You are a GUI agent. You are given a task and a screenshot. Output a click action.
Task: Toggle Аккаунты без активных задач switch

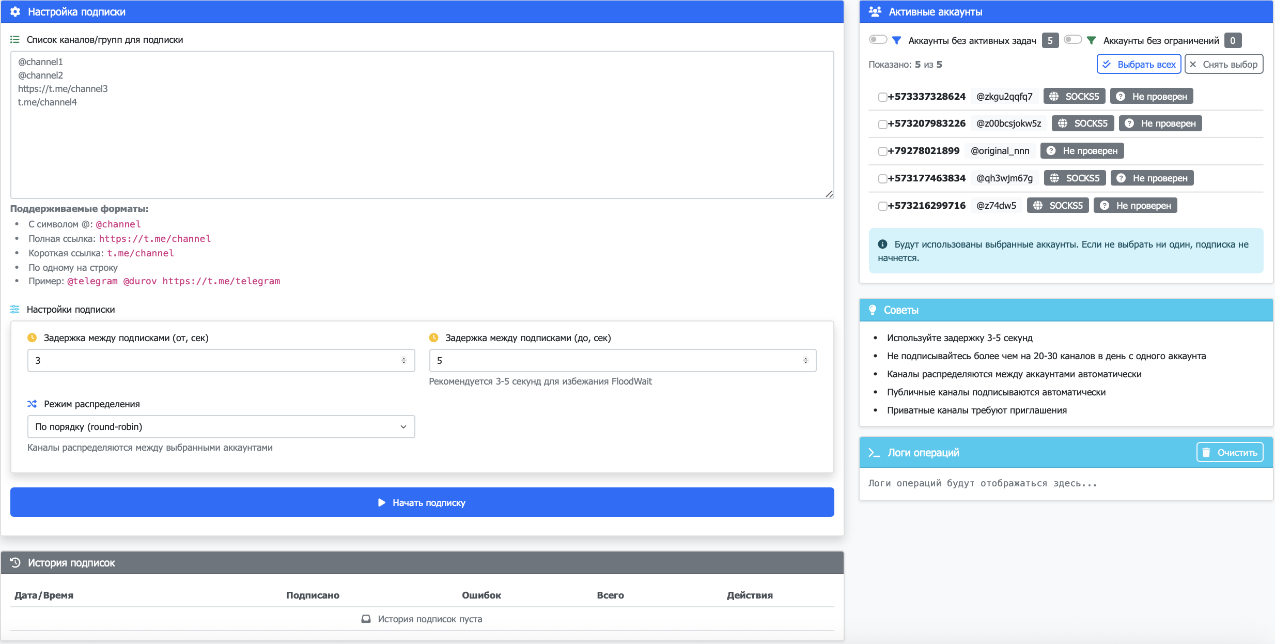(878, 40)
